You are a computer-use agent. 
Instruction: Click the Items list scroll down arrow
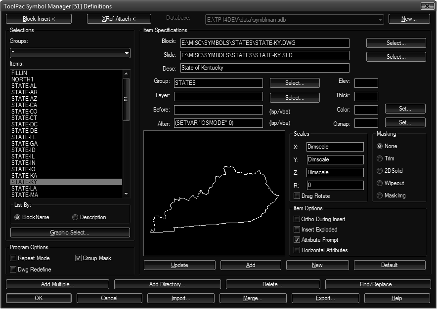point(126,194)
